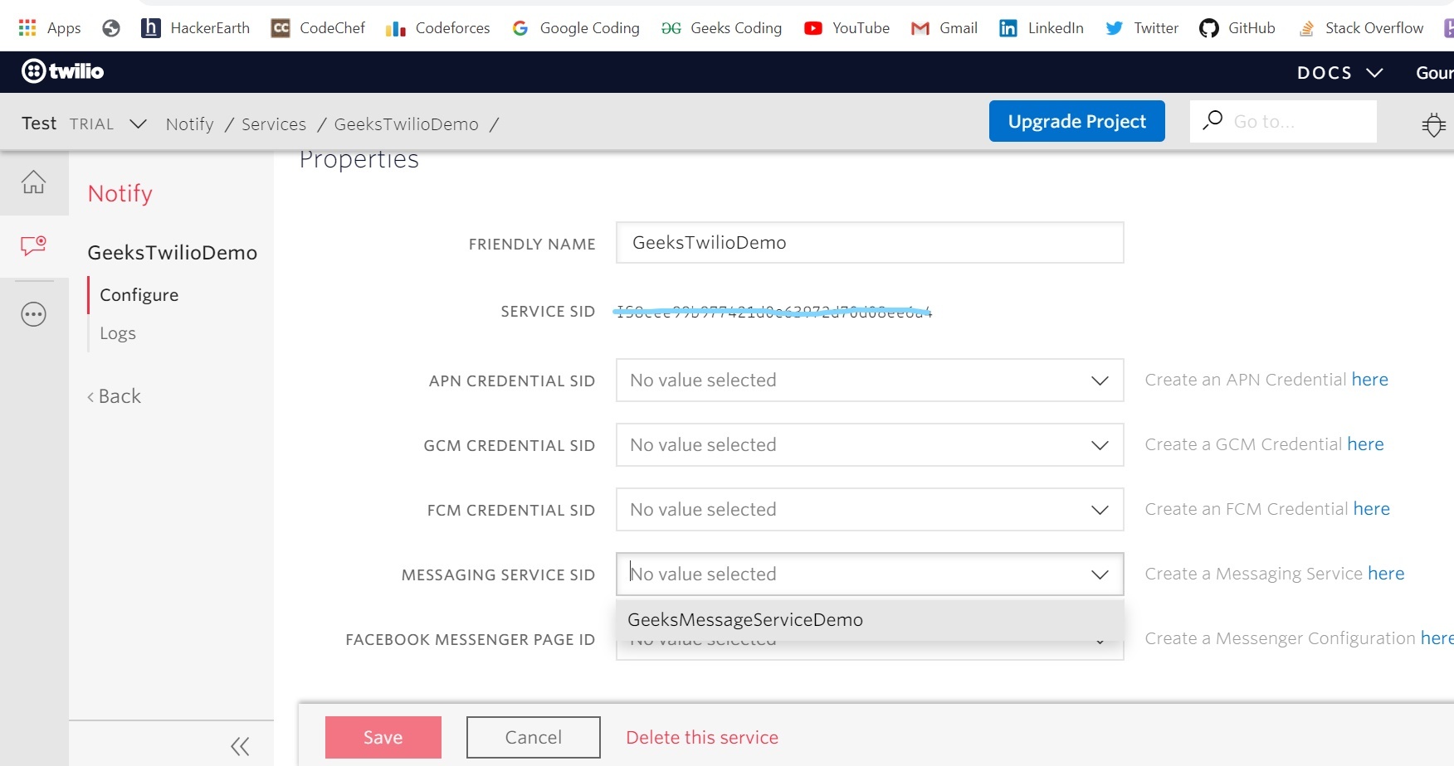1454x766 pixels.
Task: Follow the create Messenger Configuration link
Action: pos(1437,638)
